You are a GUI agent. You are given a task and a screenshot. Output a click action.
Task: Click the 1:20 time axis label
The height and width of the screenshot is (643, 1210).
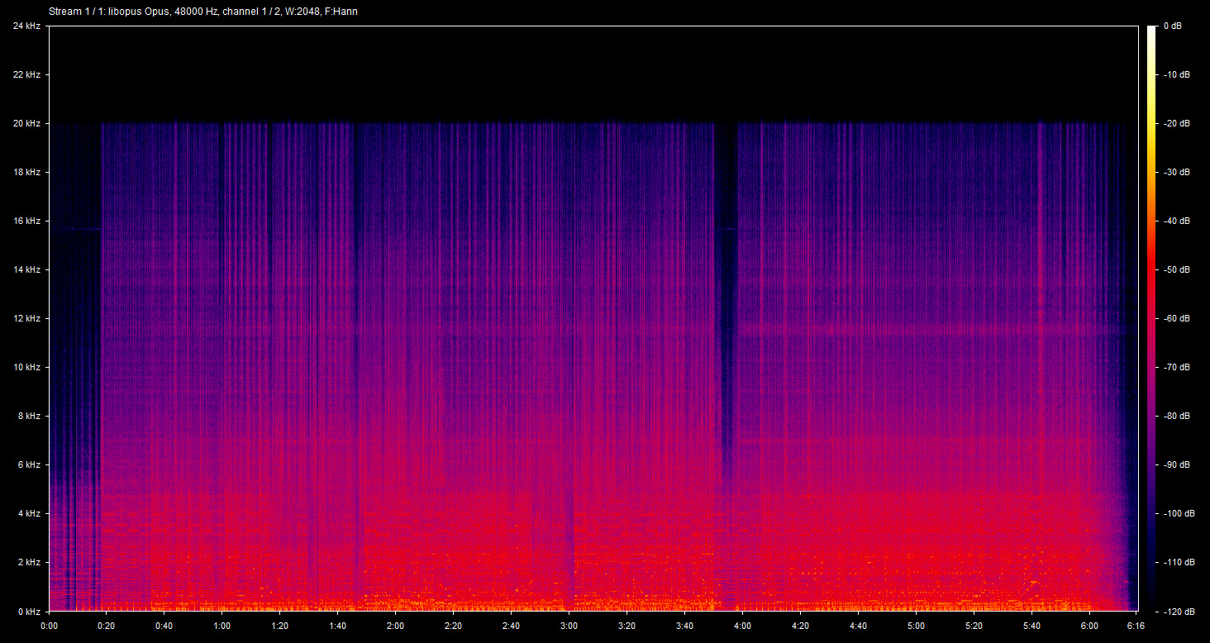point(280,626)
